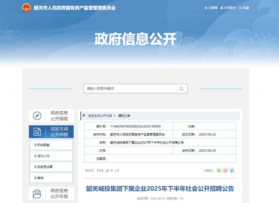279x203 pixels.
Task: Open 机构职能 sidebar item
Action: [x=51, y=145]
